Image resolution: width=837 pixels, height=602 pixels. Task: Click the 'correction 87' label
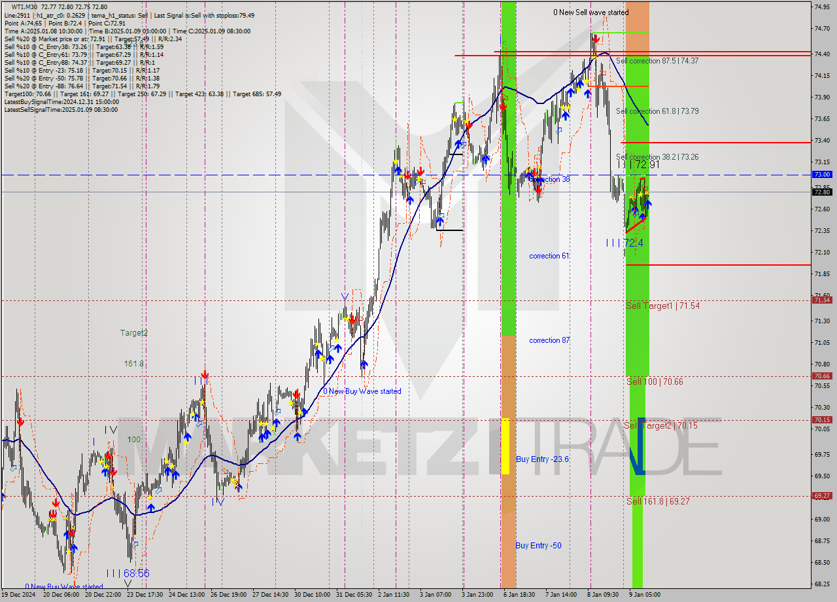pos(549,340)
